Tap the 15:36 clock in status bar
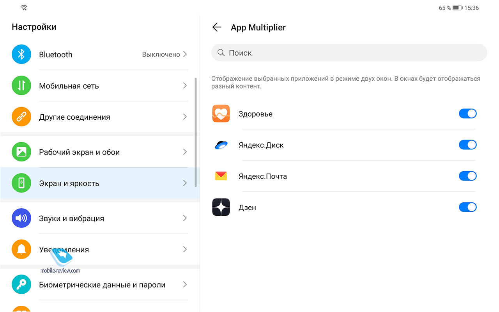The image size is (499, 312). tap(472, 8)
